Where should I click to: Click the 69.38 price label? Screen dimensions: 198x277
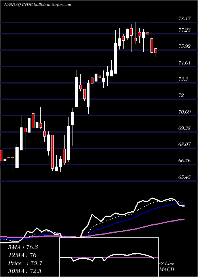185,128
